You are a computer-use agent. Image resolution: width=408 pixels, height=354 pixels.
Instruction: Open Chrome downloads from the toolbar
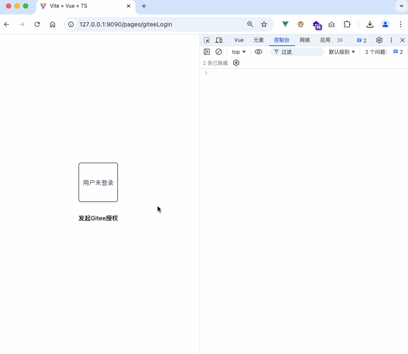point(370,24)
